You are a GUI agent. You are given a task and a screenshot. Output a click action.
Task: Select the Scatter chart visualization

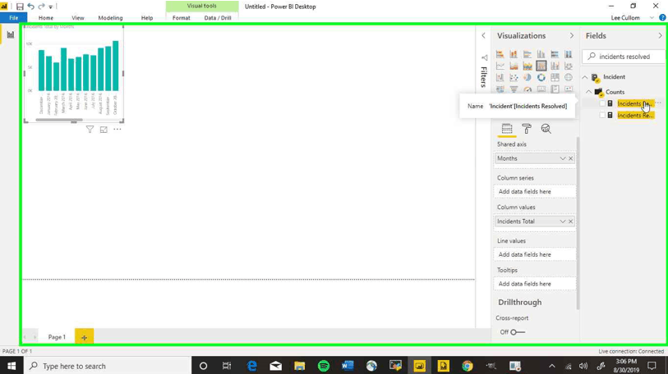(514, 77)
